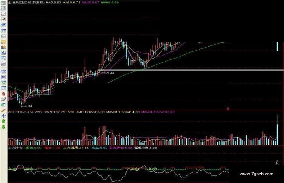Click the red marker above the volume panel
Image resolution: width=284 pixels, height=183 pixels.
228,109
